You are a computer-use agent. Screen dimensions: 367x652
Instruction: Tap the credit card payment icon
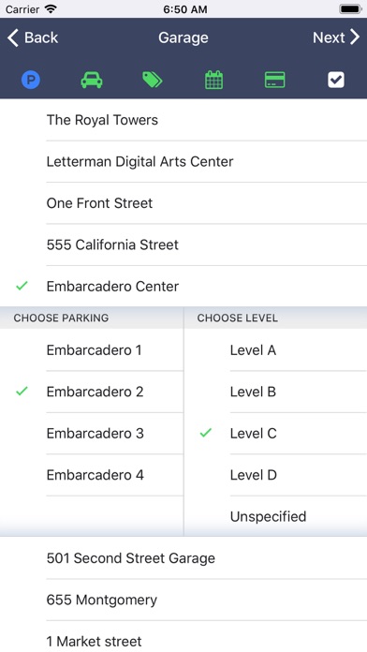point(274,80)
